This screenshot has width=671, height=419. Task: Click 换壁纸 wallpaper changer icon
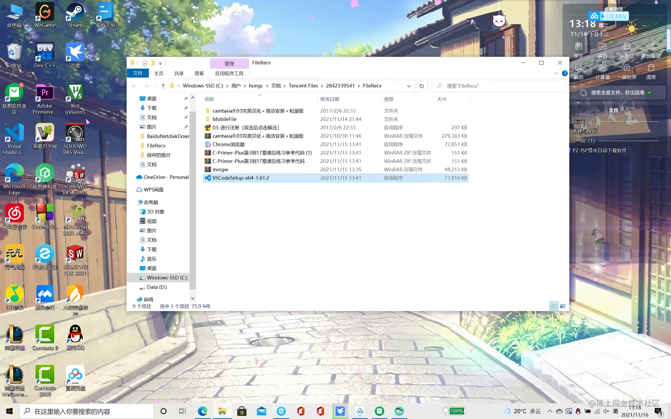627,50
